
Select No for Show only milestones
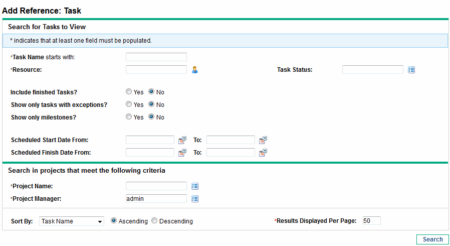[151, 117]
